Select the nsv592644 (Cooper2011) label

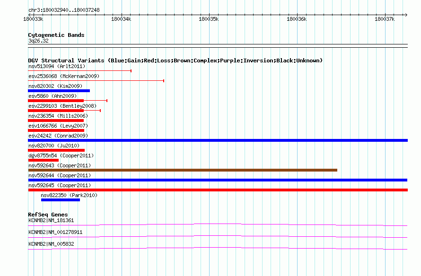[x=60, y=175]
